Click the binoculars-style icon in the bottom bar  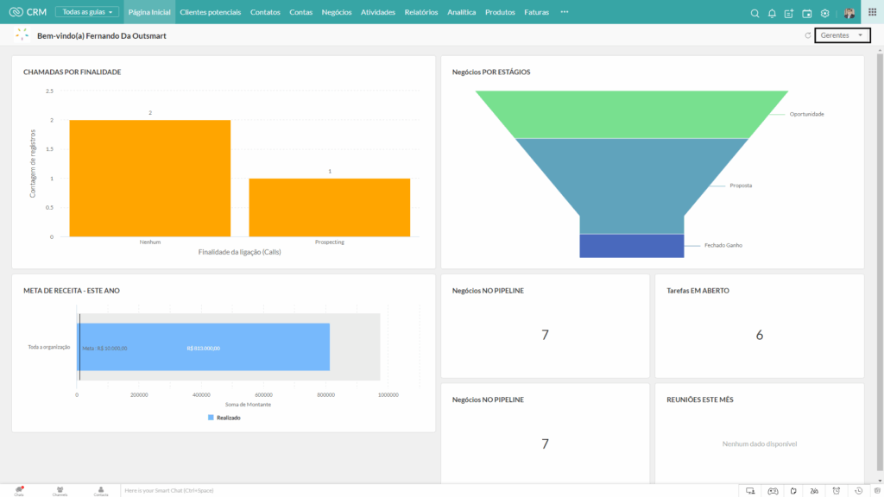(x=814, y=491)
